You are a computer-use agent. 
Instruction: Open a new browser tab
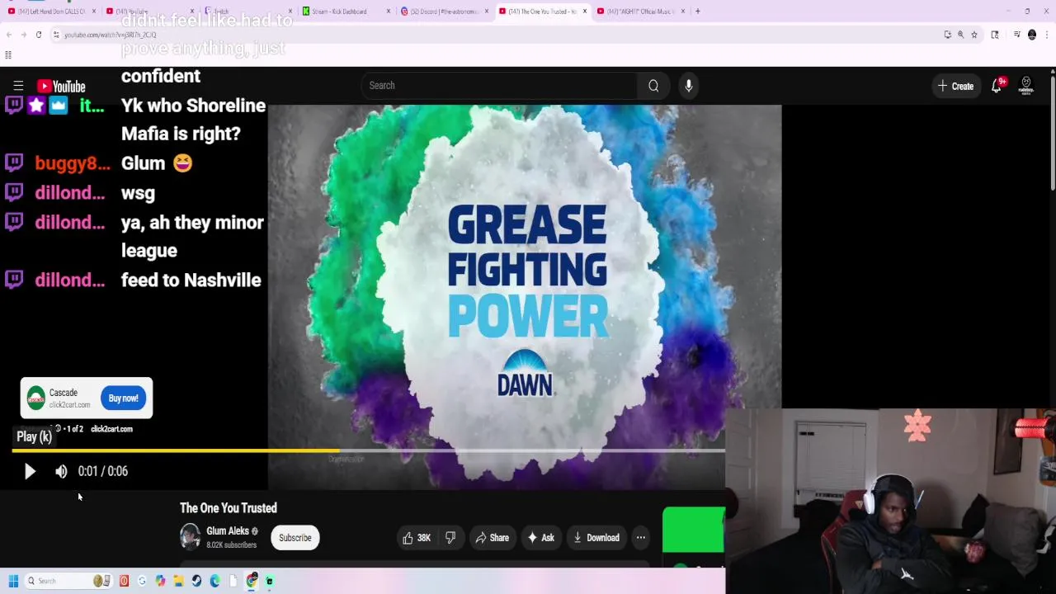[698, 12]
